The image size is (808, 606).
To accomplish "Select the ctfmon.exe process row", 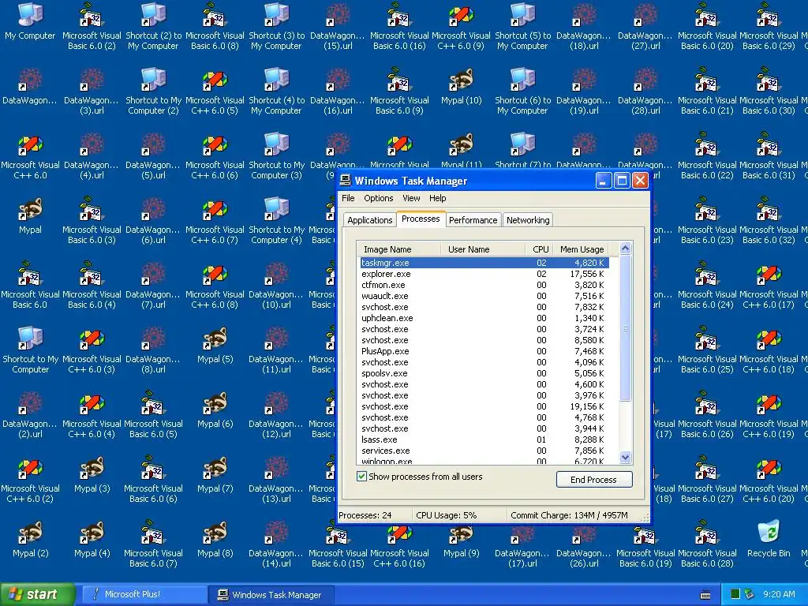I will (484, 285).
